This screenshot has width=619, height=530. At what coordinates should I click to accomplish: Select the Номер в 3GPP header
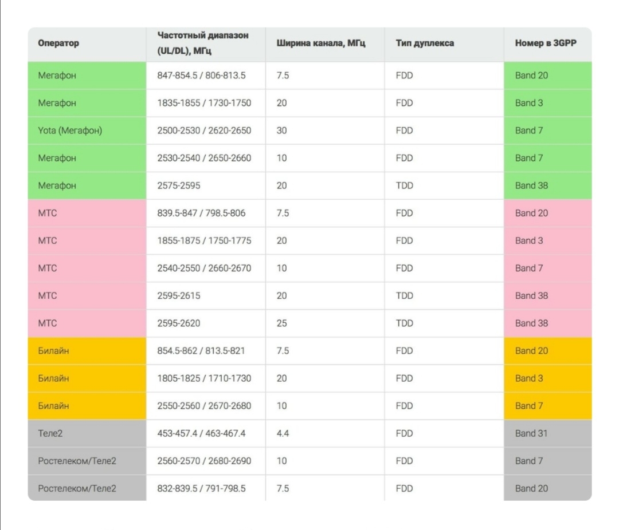[x=545, y=43]
